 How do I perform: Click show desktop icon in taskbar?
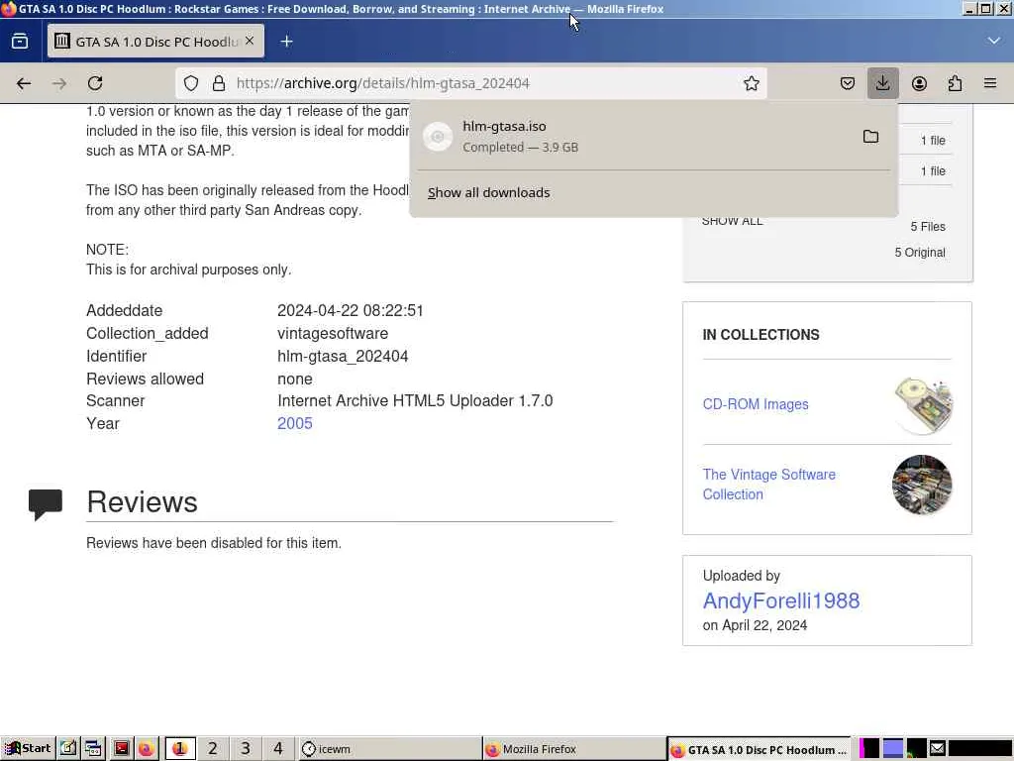68,749
